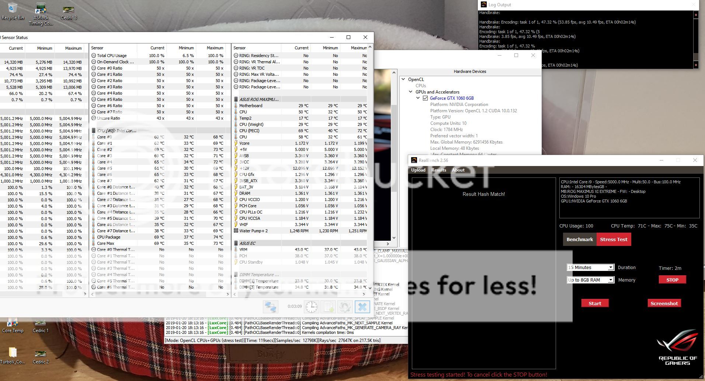
Task: Open the 15 Minutes duration dropdown
Action: tap(590, 267)
